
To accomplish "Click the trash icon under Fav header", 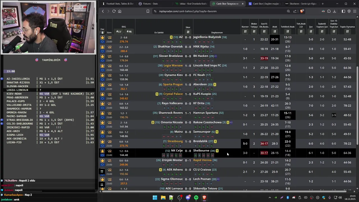I will coord(102,33).
